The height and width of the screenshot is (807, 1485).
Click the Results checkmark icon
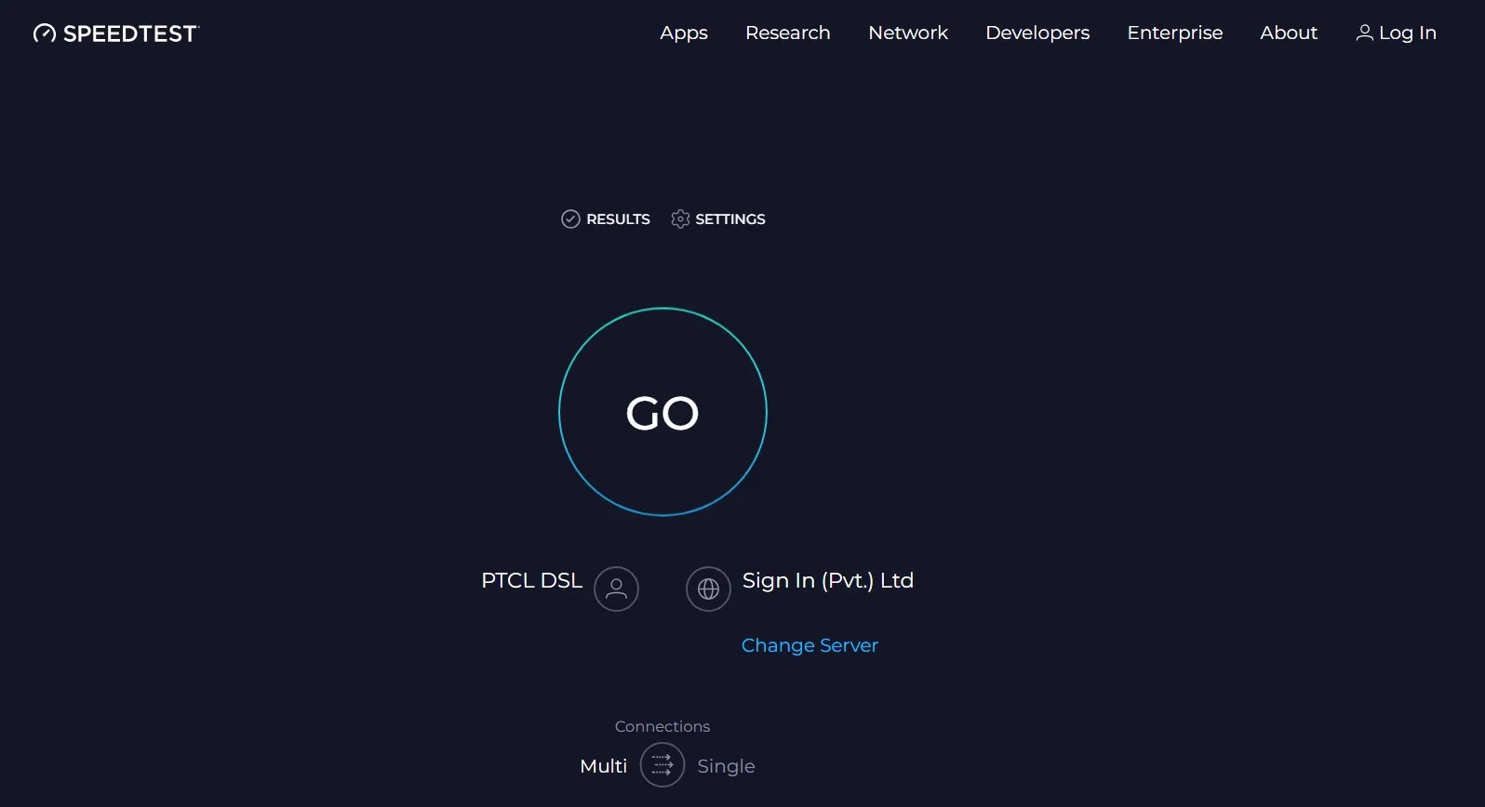570,219
